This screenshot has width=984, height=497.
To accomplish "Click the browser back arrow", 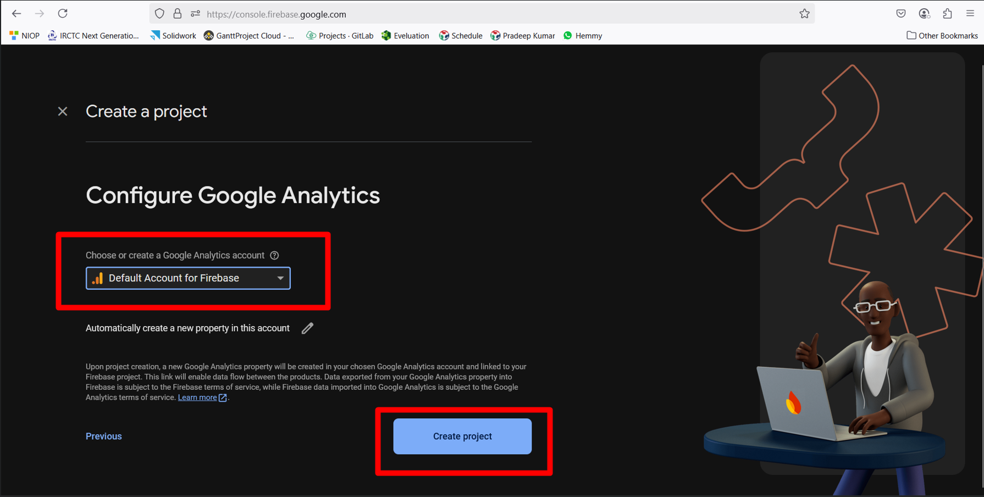I will point(16,13).
